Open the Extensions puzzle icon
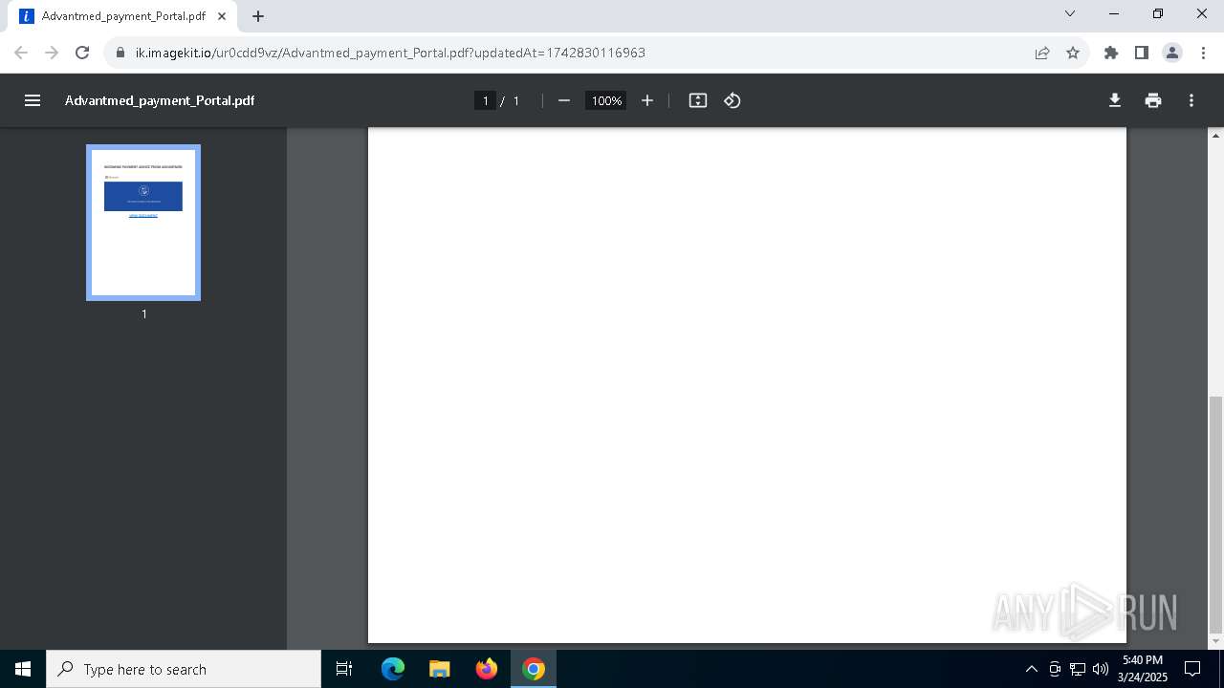The height and width of the screenshot is (688, 1224). [1111, 53]
